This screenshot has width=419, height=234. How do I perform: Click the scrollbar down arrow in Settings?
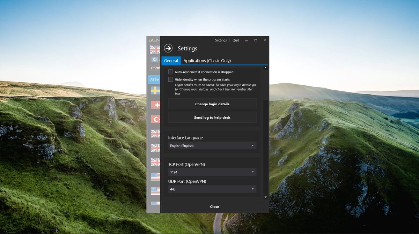tap(265, 197)
